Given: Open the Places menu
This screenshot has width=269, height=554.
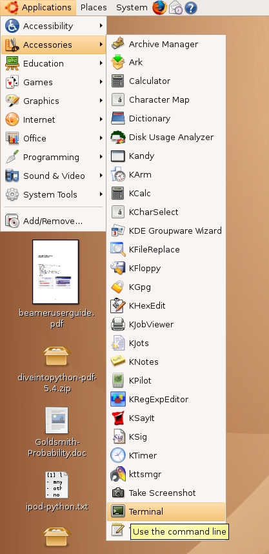Looking at the screenshot, I should tap(94, 7).
